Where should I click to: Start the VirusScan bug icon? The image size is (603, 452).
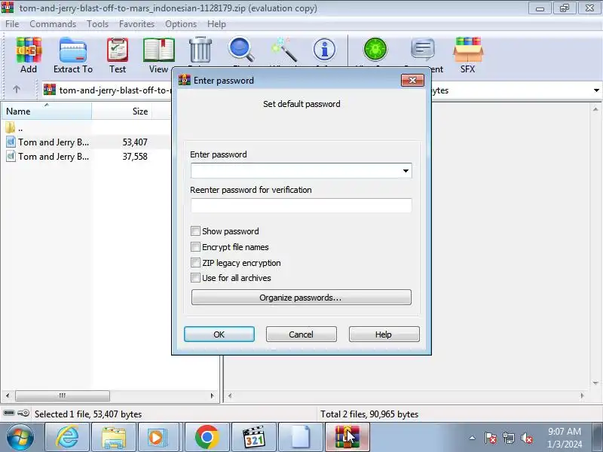click(375, 50)
